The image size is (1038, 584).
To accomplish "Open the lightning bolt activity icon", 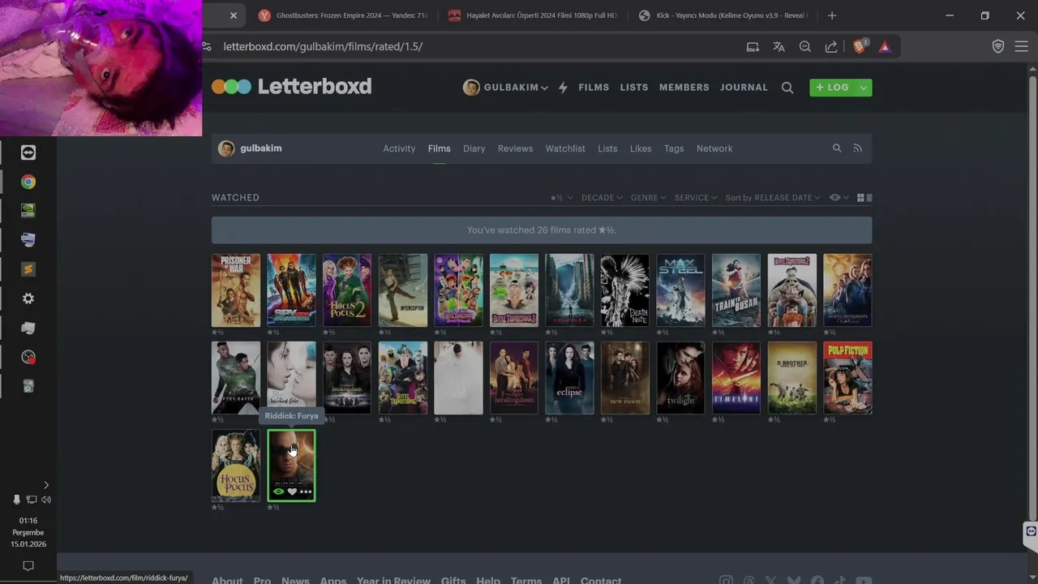I will (563, 88).
